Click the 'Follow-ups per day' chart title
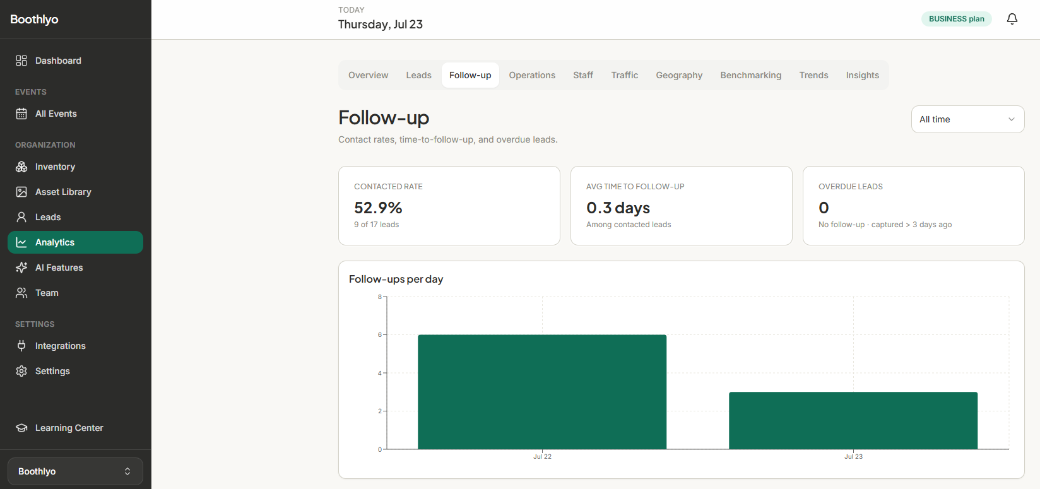This screenshot has height=489, width=1040. click(396, 279)
